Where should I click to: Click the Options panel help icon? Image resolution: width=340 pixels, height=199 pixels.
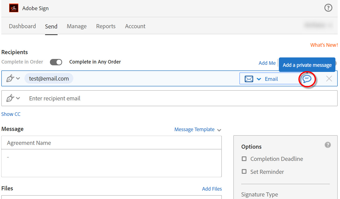(x=328, y=145)
